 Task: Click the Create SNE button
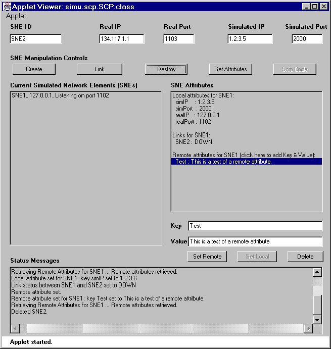click(x=34, y=69)
